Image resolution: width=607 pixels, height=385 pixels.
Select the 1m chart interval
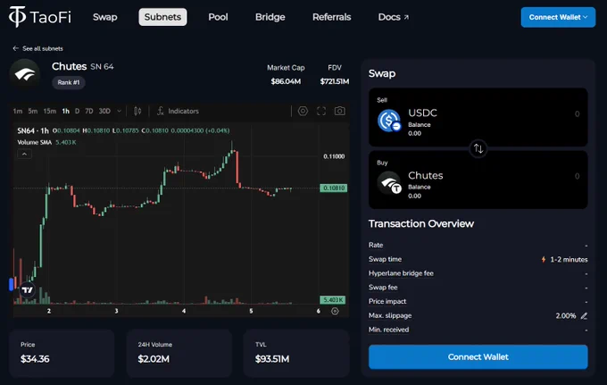coord(18,111)
